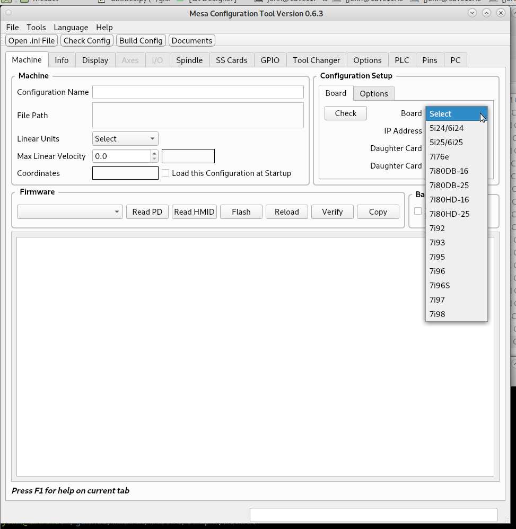Switch to the PC tab
Image resolution: width=516 pixels, height=529 pixels.
tap(455, 60)
